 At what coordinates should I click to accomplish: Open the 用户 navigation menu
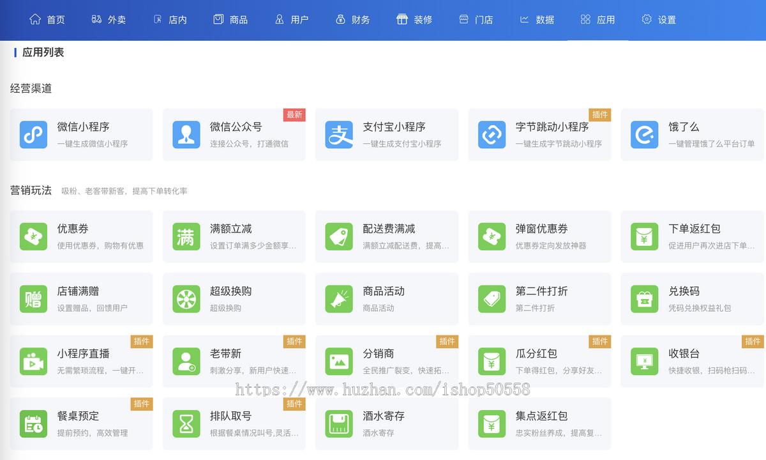pos(292,20)
